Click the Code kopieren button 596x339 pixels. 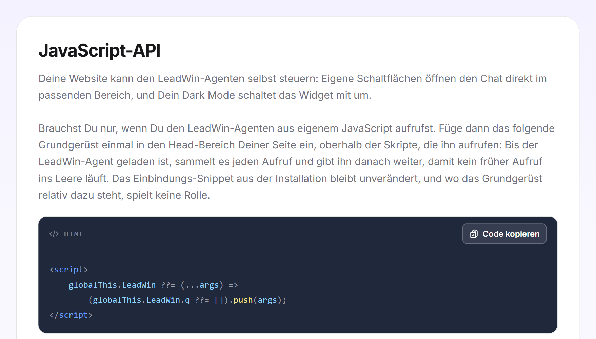[504, 234]
